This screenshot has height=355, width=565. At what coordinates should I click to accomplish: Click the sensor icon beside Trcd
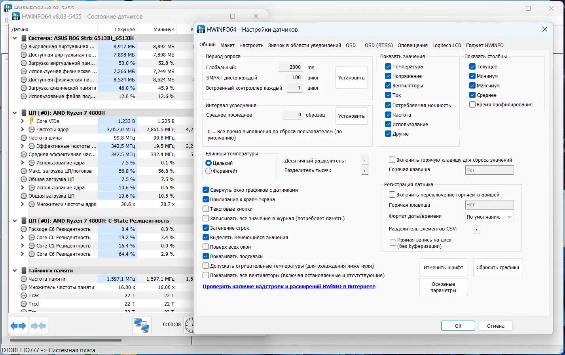24,304
